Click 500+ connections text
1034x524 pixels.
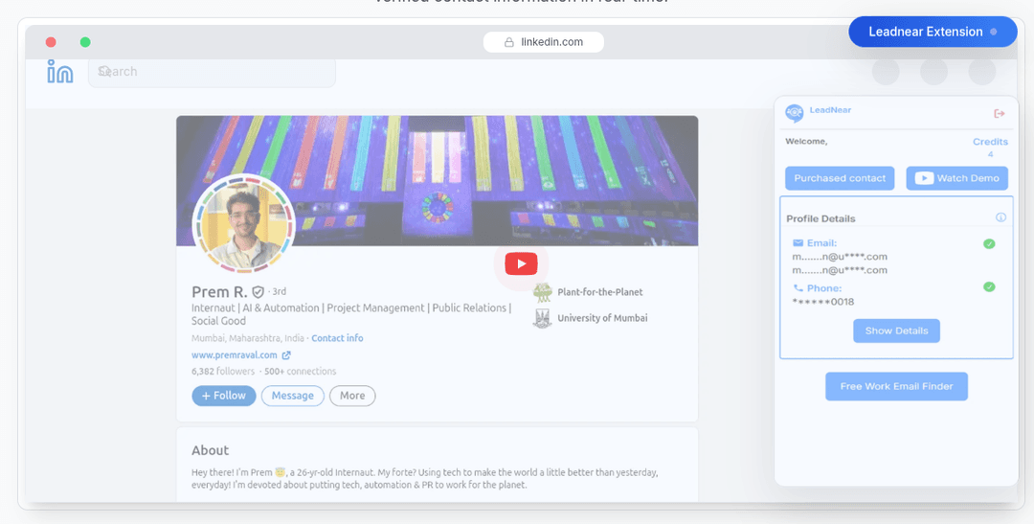coord(300,372)
